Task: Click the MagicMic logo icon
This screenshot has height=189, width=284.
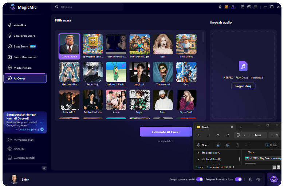Action: [x=13, y=7]
